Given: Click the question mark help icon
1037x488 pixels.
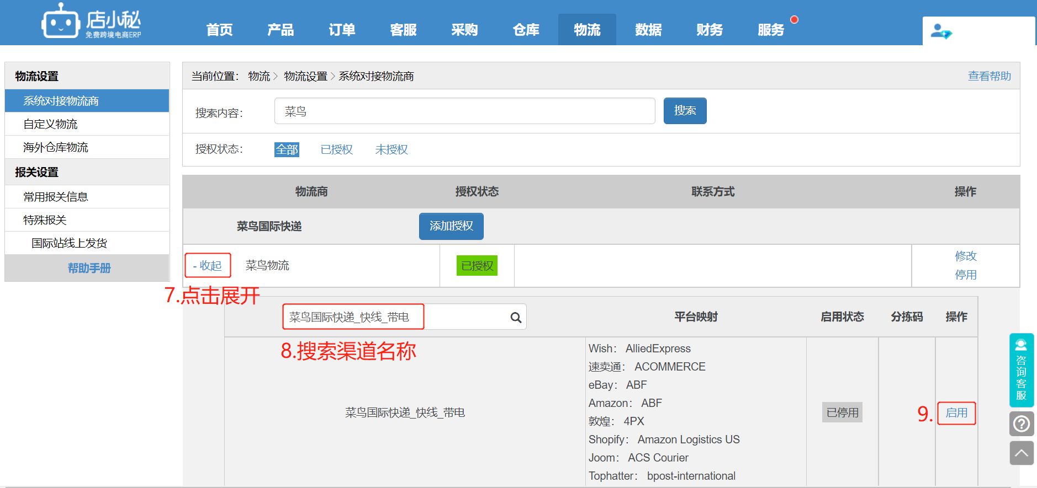Looking at the screenshot, I should click(1022, 424).
